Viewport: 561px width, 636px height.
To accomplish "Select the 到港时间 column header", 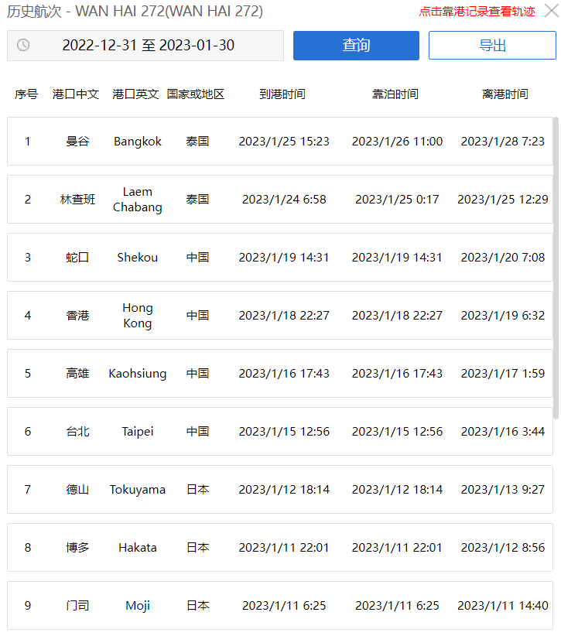I will tap(282, 94).
